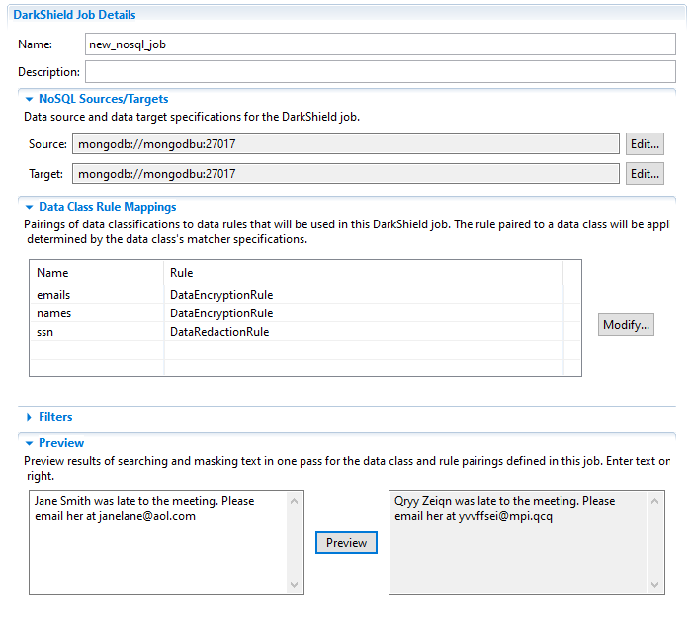Click the empty Description field
The height and width of the screenshot is (619, 691).
[x=380, y=72]
